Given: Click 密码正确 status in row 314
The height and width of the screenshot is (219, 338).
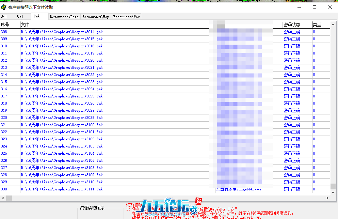Looking at the screenshot, I should [292, 75].
